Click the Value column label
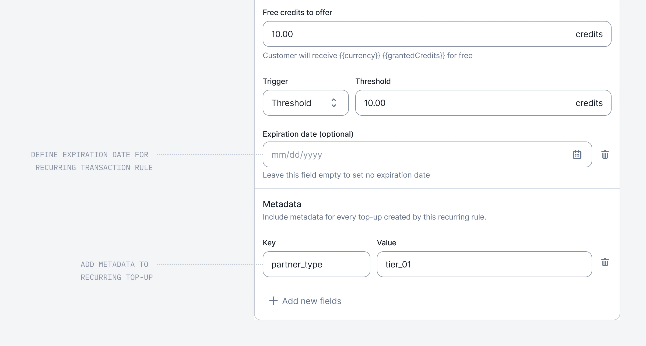 387,243
